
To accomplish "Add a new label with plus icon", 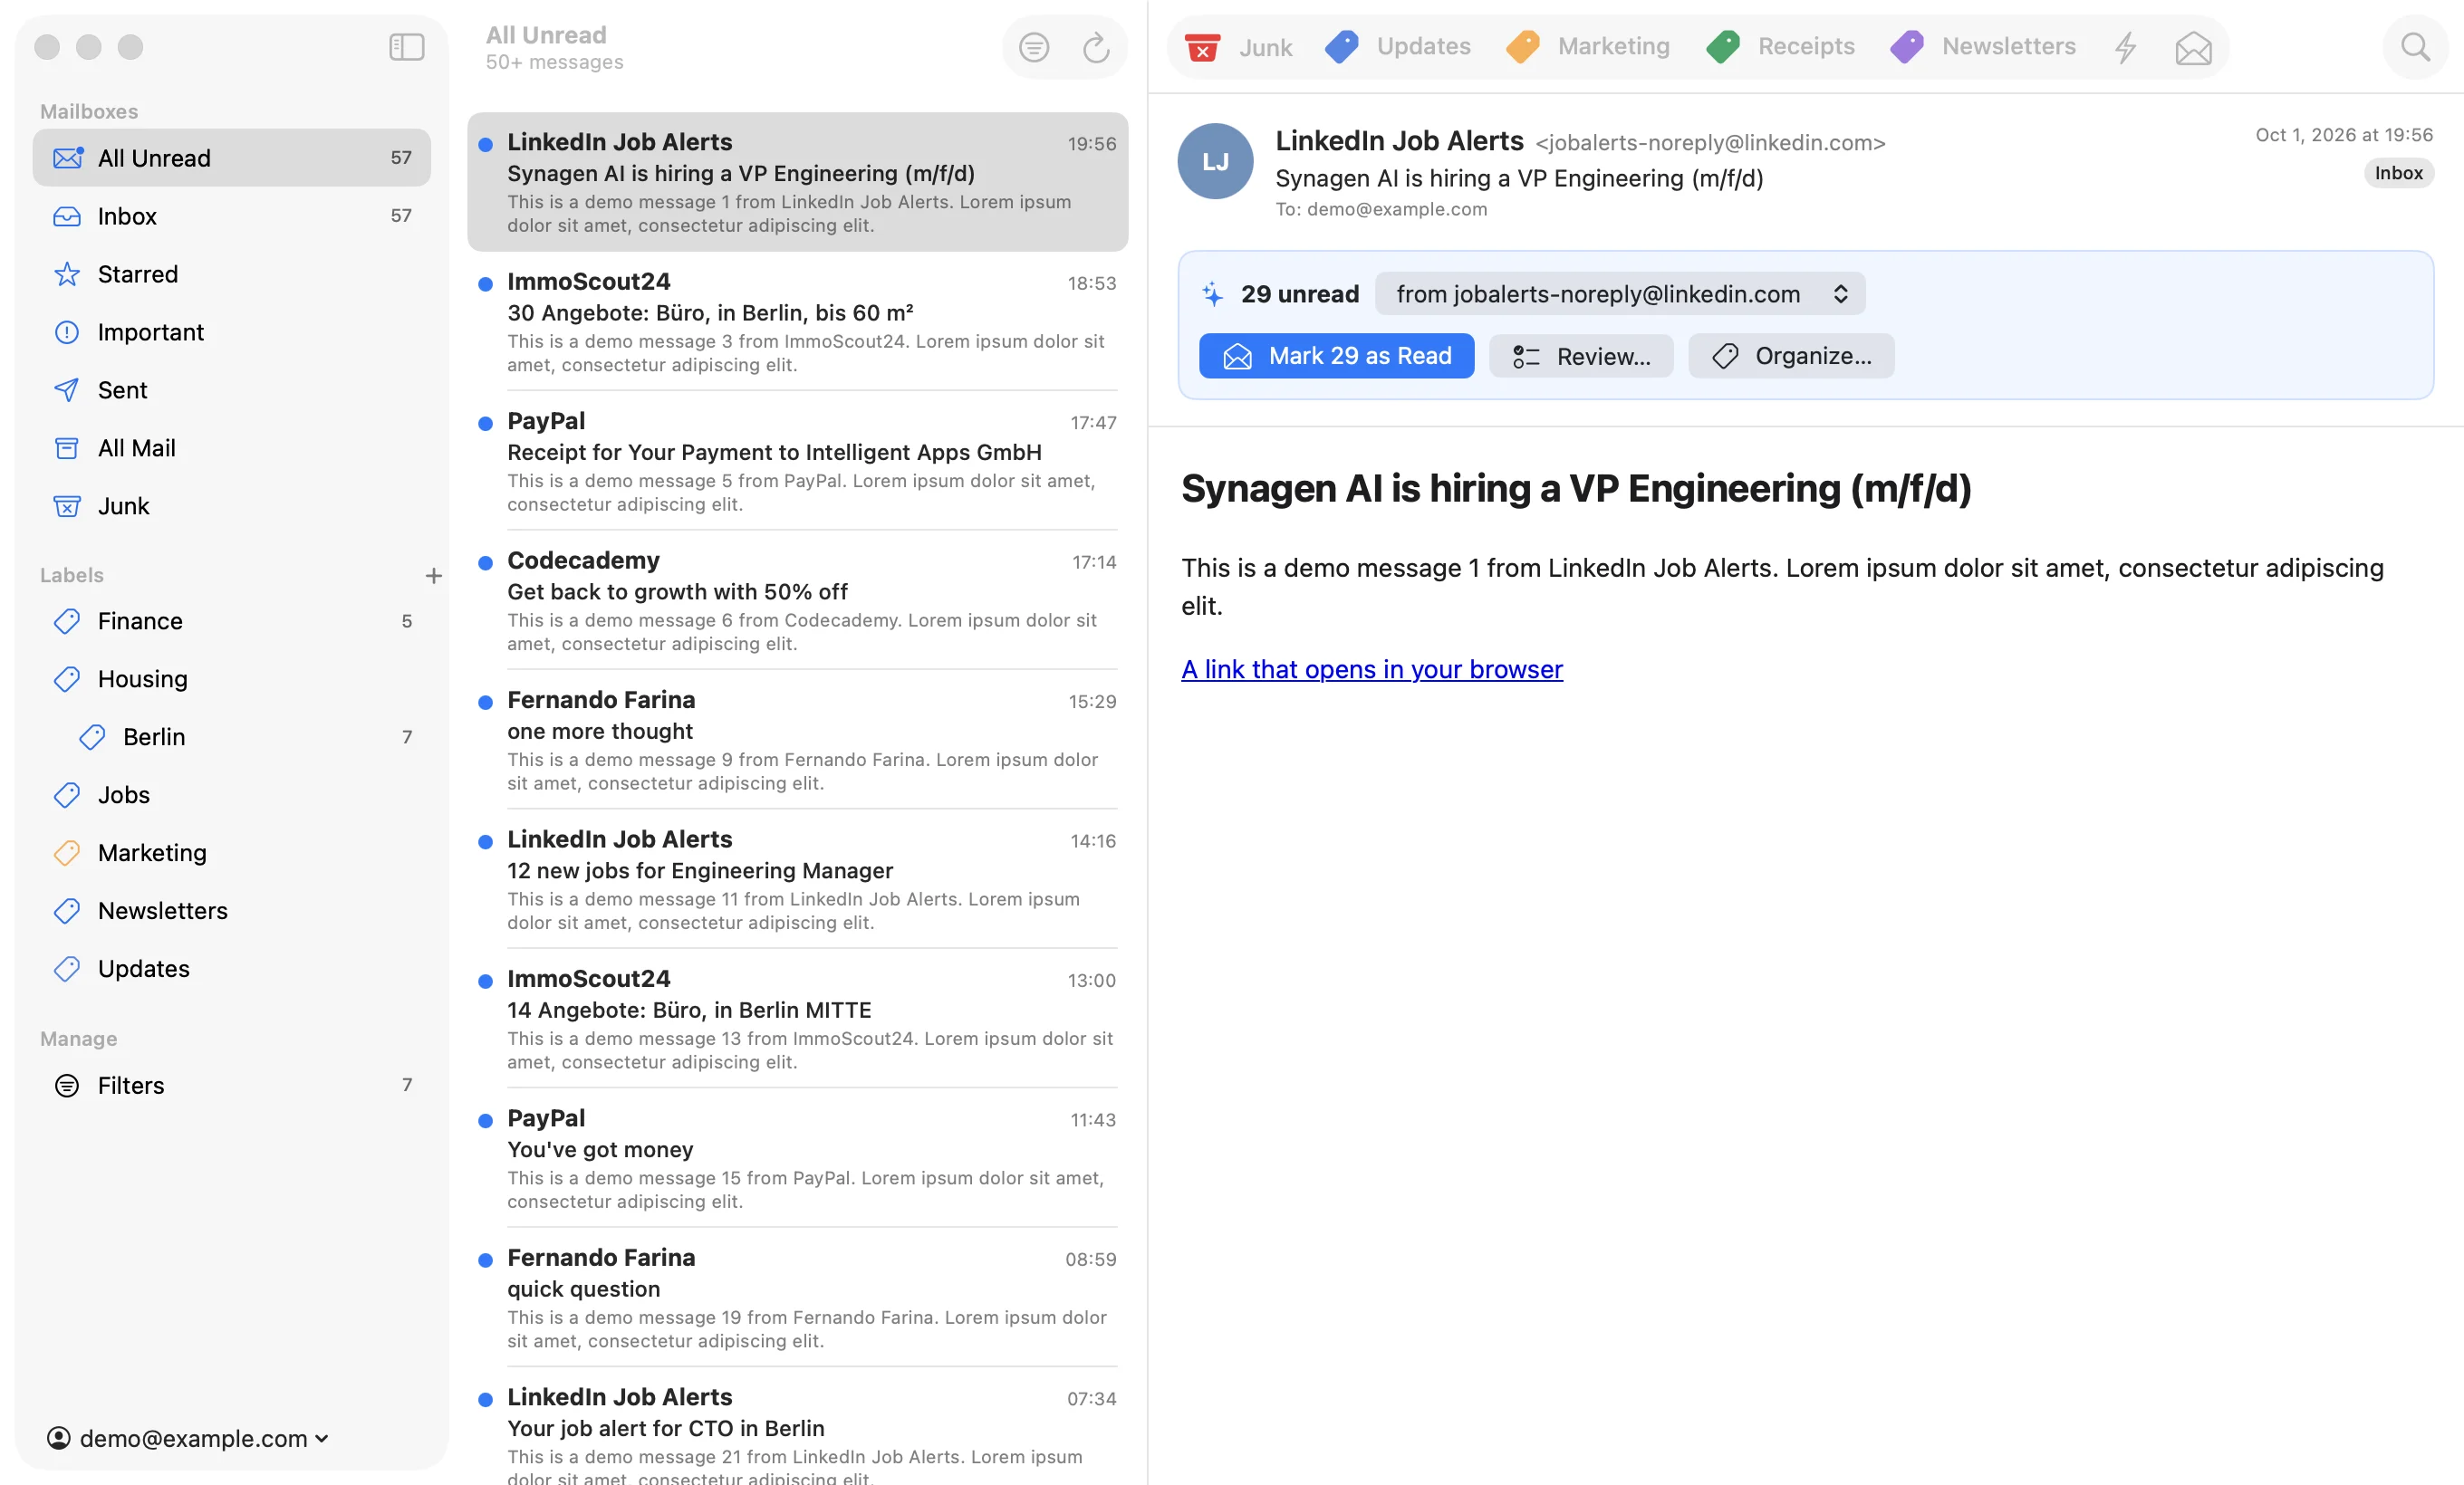I will [433, 576].
